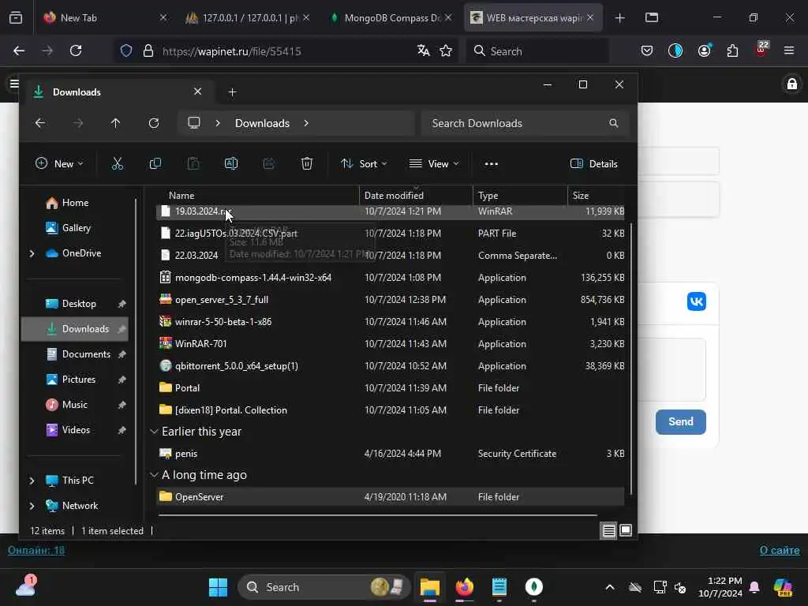This screenshot has width=808, height=606.
Task: Open the Firefox hamburger application menu
Action: pos(789,50)
